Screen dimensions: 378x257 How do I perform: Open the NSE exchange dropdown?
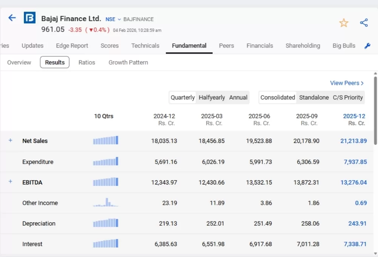coord(113,19)
